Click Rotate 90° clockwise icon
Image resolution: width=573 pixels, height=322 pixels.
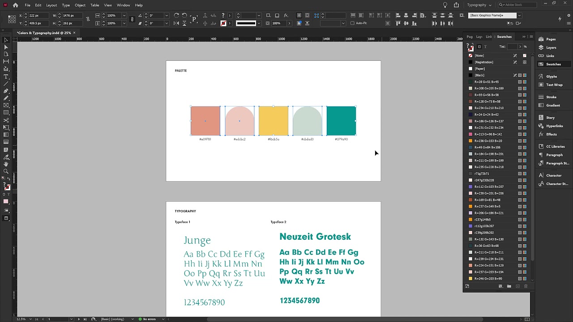176,15
